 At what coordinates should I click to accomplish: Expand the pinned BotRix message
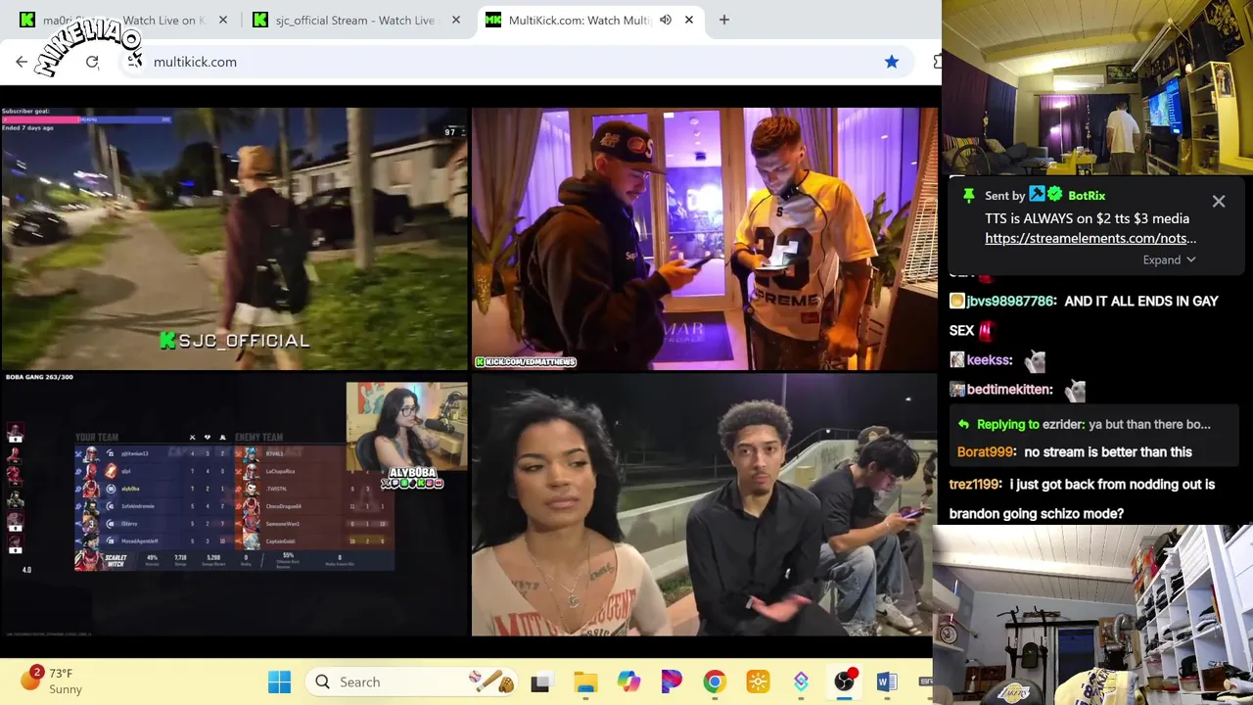pos(1170,259)
